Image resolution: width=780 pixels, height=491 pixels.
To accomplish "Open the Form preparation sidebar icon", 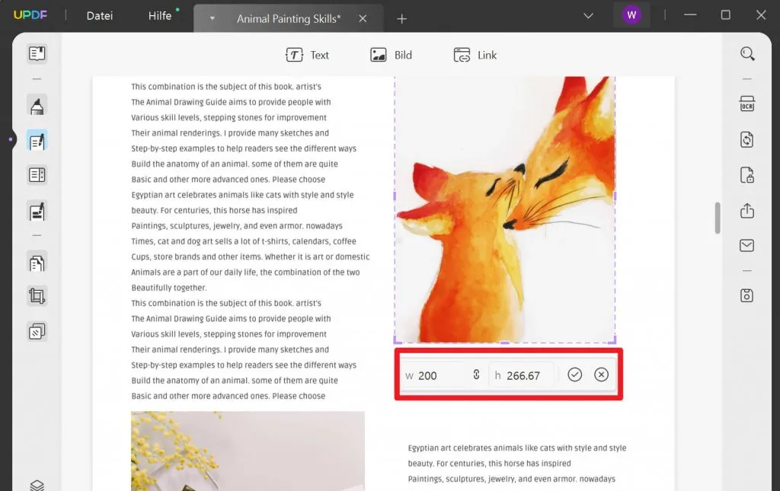I will point(37,175).
